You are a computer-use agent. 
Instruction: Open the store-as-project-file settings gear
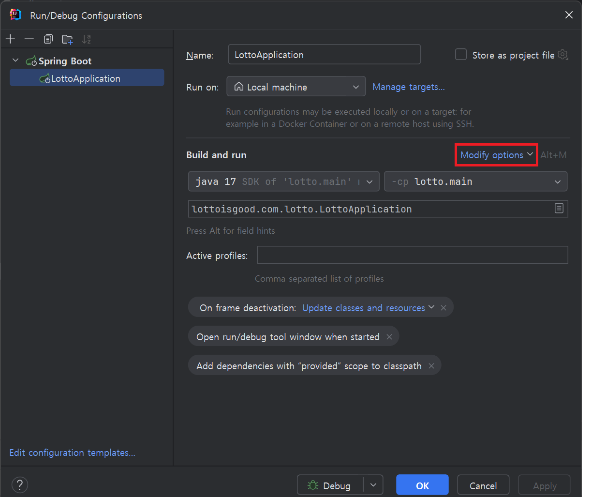[x=563, y=55]
